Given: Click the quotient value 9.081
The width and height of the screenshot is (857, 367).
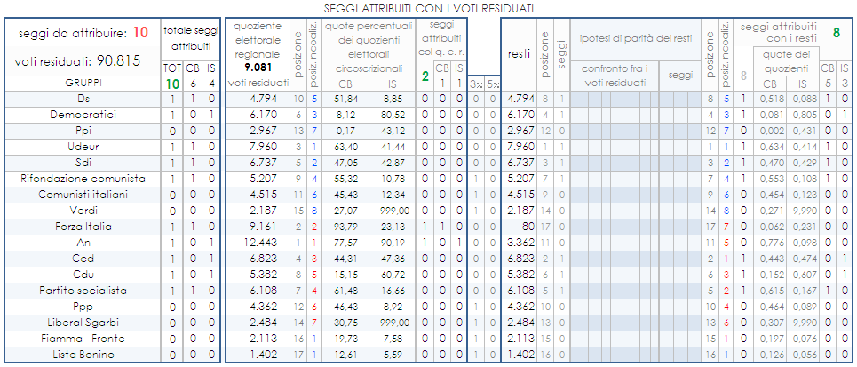Looking at the screenshot, I should pos(258,67).
